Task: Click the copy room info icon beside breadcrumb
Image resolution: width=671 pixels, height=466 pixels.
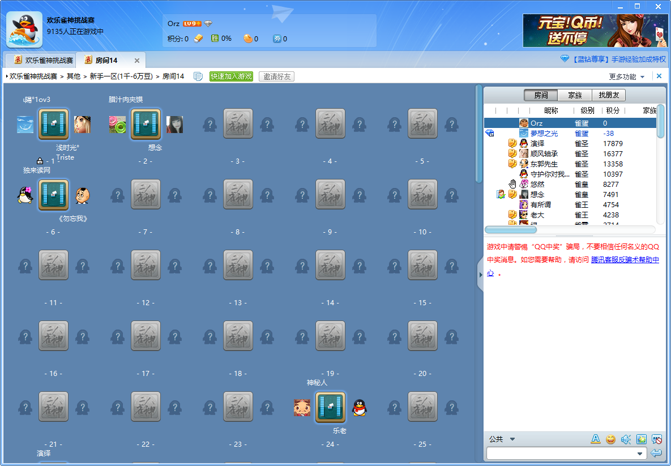Action: point(198,76)
